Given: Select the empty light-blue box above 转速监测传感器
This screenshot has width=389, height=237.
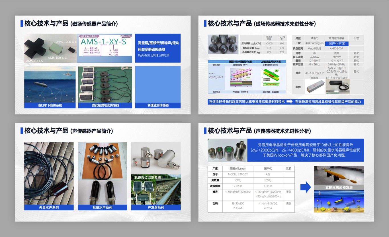Looking at the screenshot, I should (x=158, y=84).
